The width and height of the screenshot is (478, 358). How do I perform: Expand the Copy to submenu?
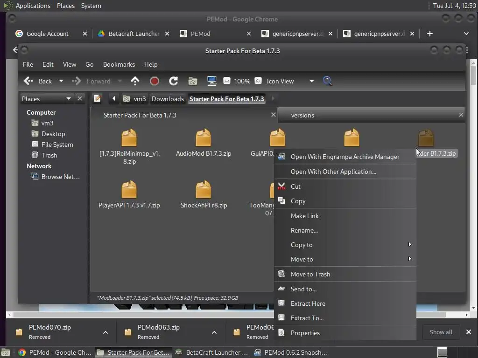(345, 245)
